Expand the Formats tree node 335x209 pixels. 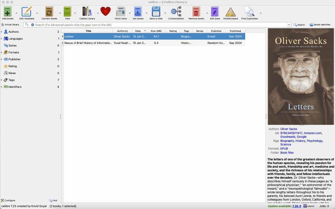tap(1, 52)
